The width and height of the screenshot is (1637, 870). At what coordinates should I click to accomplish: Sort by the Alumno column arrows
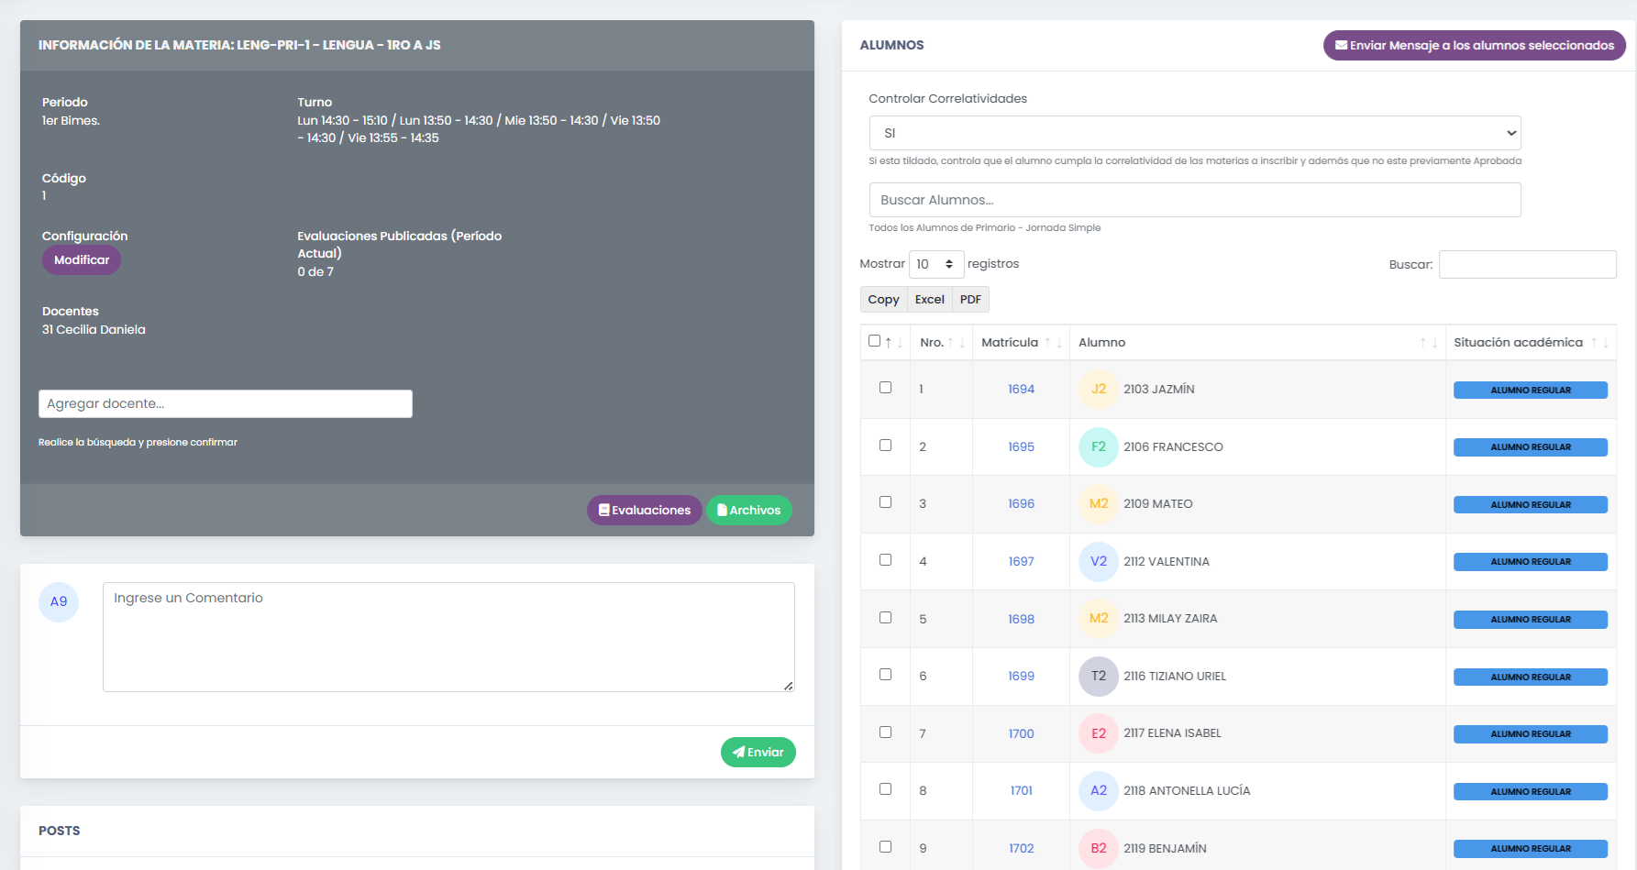(x=1429, y=343)
